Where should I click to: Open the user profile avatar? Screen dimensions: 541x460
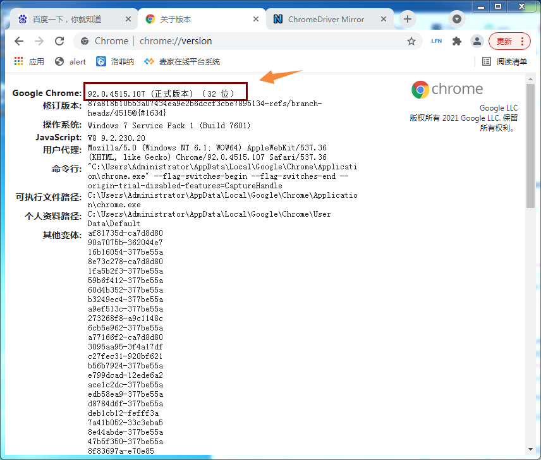click(477, 41)
